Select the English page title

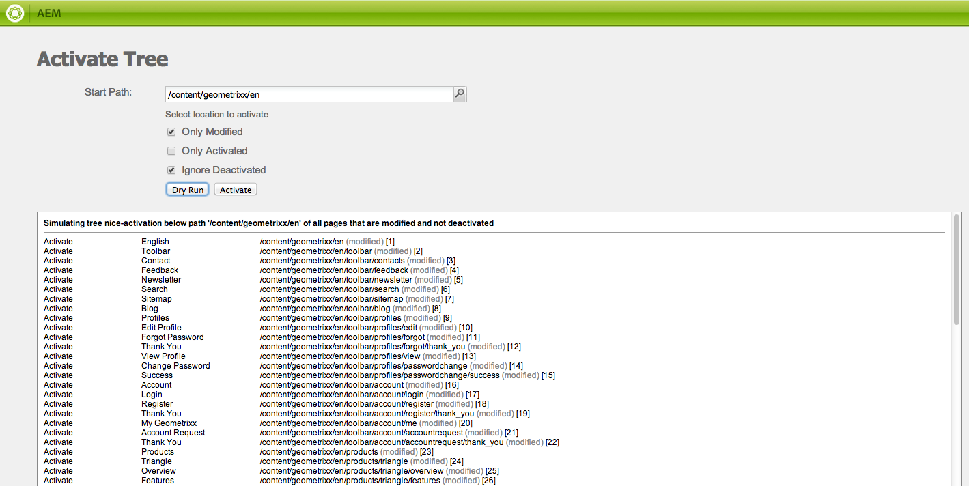[x=155, y=242]
